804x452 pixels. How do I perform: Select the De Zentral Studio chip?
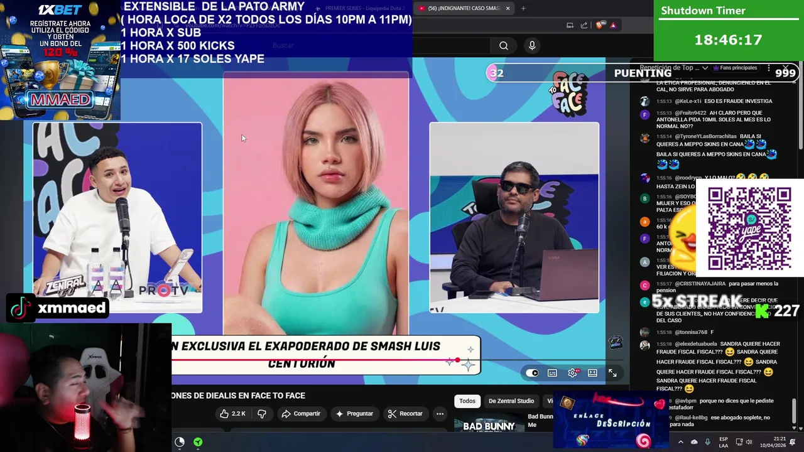tap(511, 401)
